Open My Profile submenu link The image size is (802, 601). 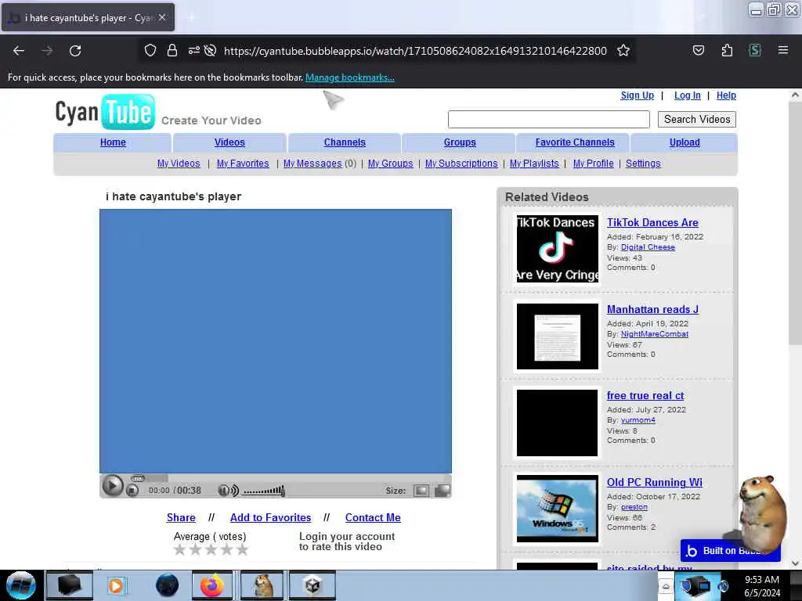tap(594, 164)
